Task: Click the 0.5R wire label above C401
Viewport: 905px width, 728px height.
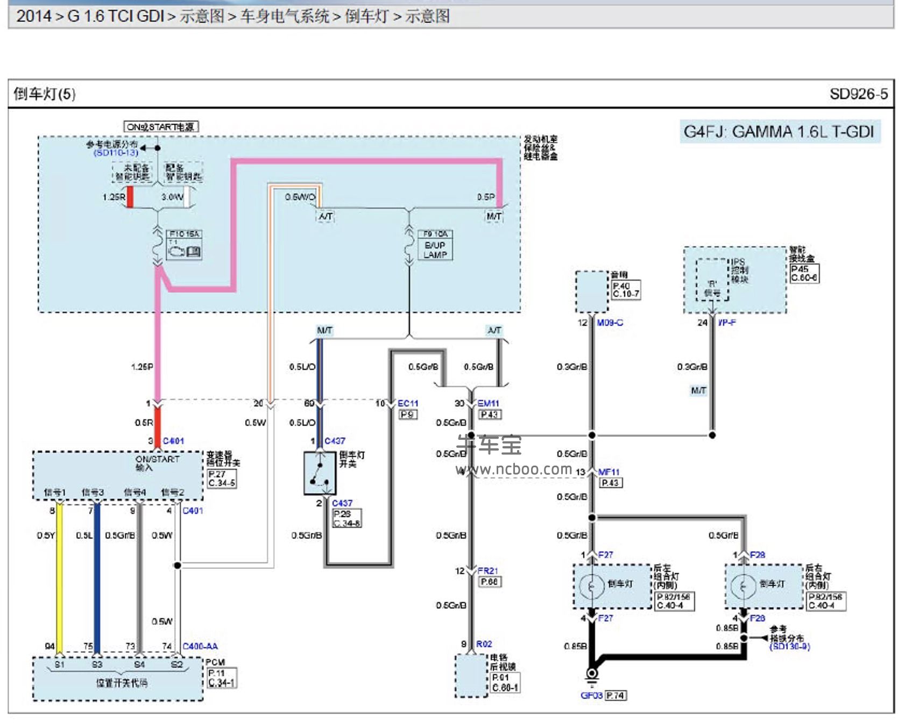Action: click(x=144, y=423)
